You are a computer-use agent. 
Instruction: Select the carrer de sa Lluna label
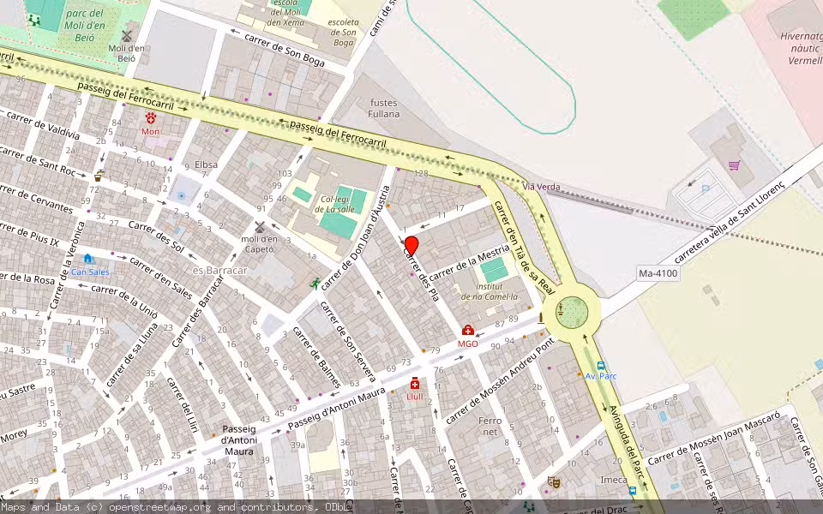coord(132,355)
